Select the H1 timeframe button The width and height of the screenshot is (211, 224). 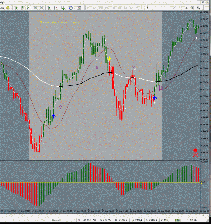click(113, 8)
